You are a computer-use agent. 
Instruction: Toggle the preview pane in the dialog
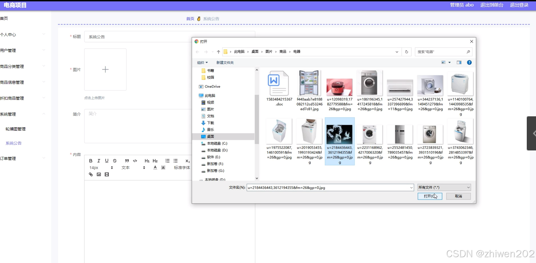tap(459, 62)
